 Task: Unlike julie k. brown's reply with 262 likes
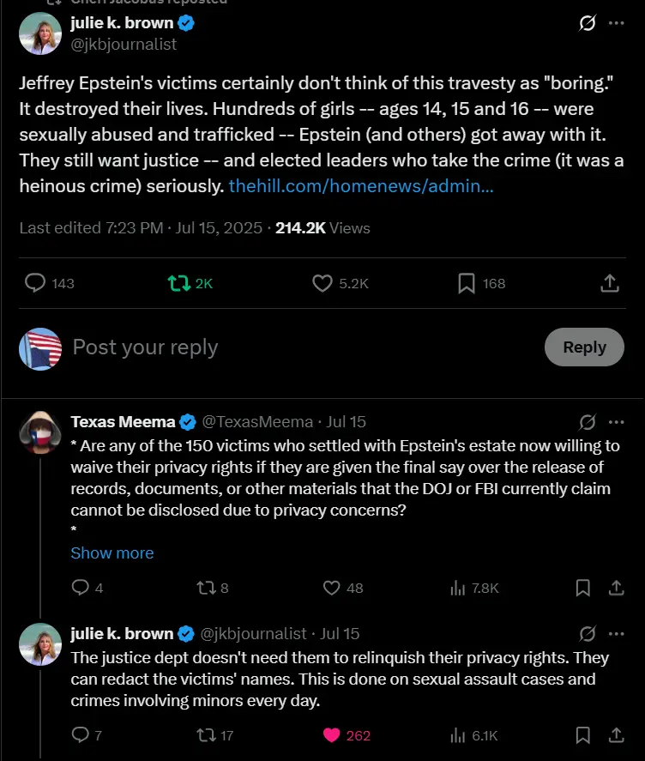pyautogui.click(x=332, y=735)
